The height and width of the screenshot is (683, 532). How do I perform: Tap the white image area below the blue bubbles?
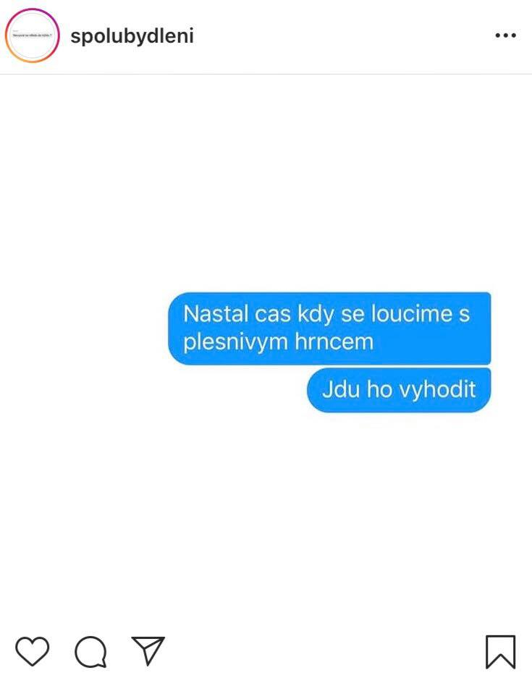pos(266,518)
